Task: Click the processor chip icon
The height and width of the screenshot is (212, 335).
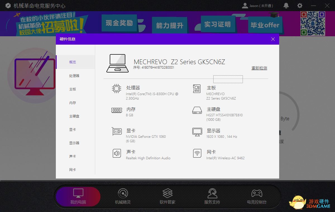Action: pyautogui.click(x=116, y=88)
